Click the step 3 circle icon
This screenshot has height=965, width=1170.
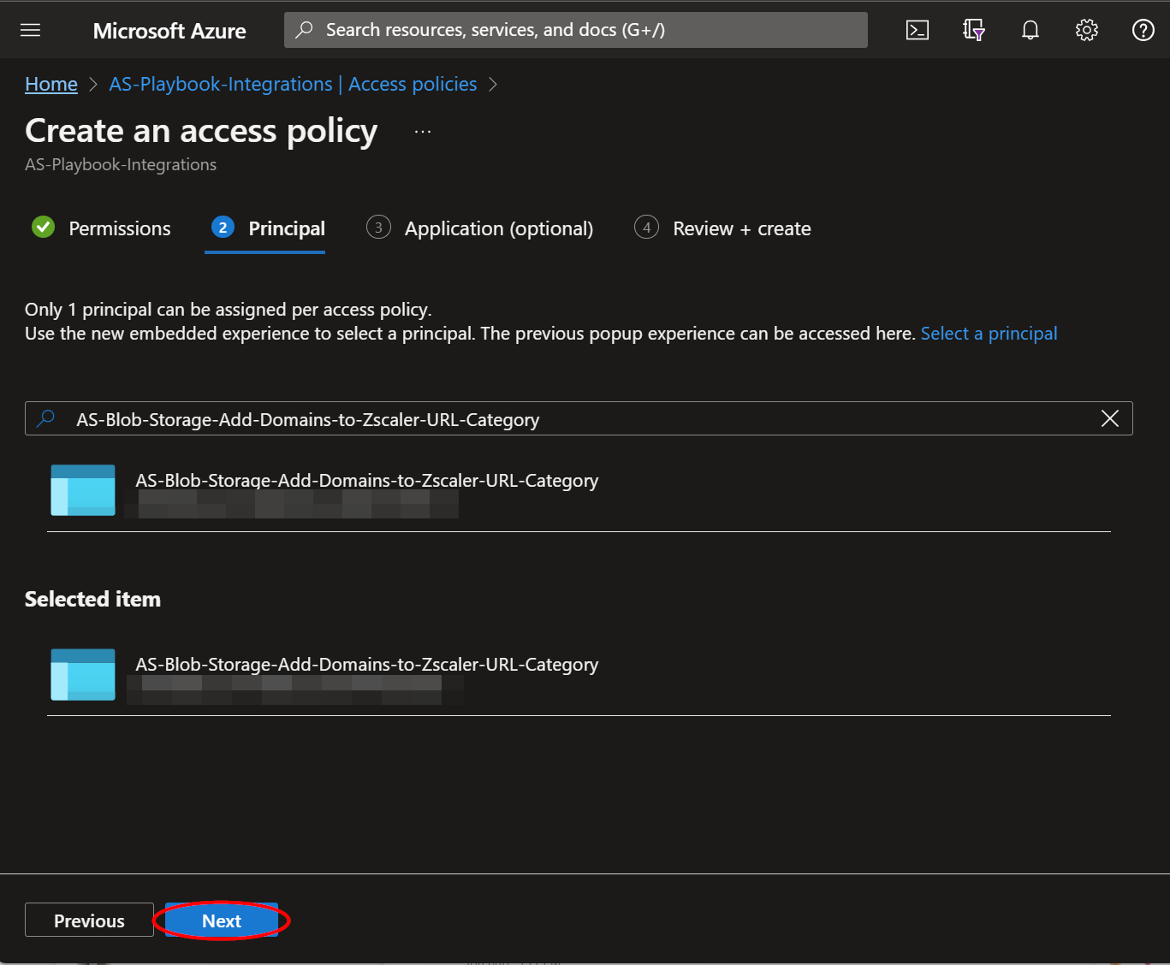tap(378, 227)
